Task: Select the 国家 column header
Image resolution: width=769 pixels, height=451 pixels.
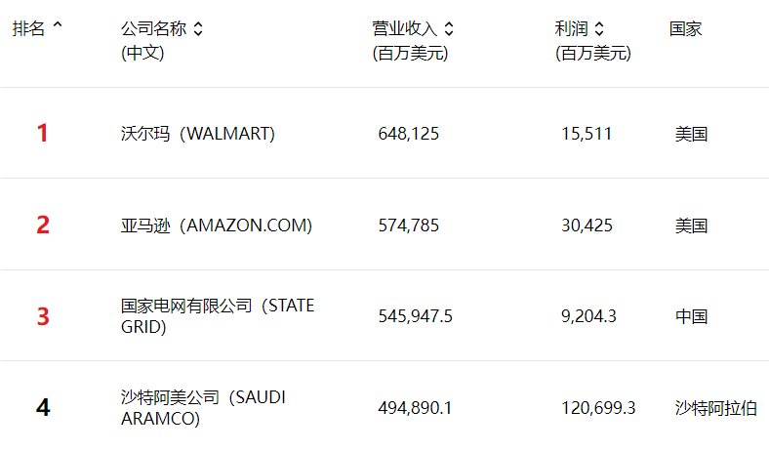Action: tap(685, 29)
